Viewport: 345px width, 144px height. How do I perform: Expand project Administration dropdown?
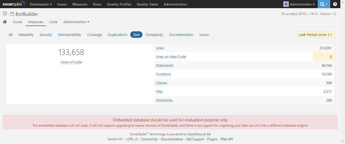76,22
